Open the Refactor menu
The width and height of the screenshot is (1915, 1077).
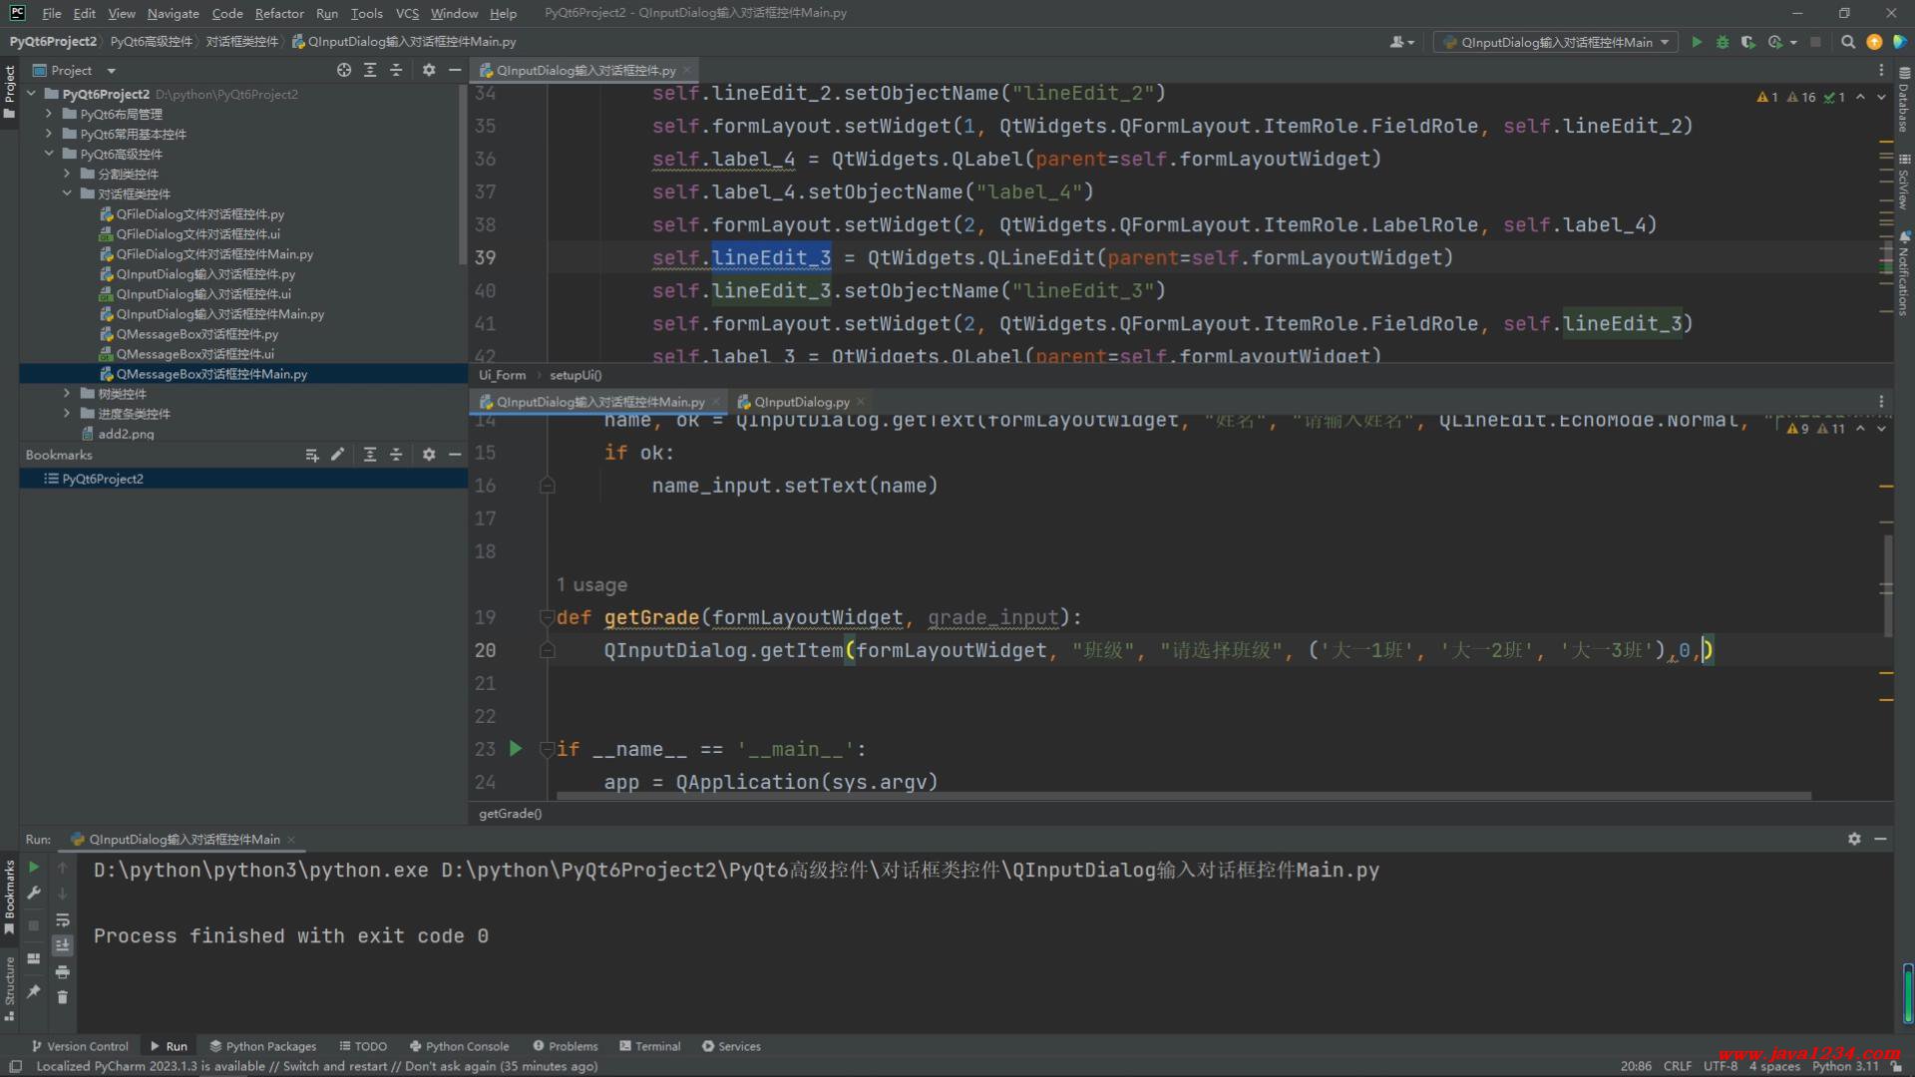(x=279, y=13)
